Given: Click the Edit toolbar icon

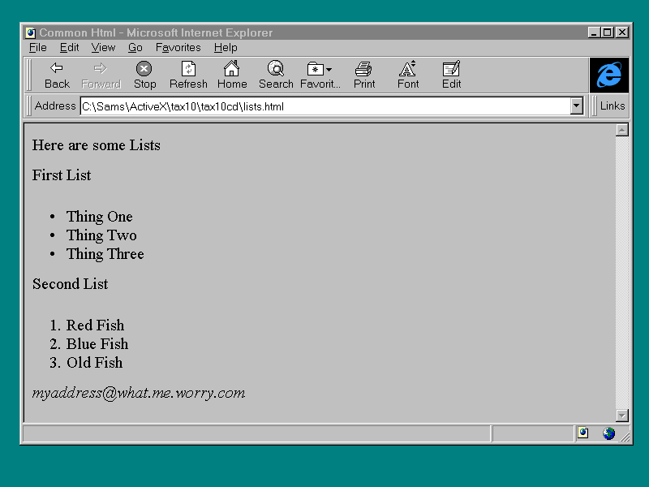Looking at the screenshot, I should point(452,75).
